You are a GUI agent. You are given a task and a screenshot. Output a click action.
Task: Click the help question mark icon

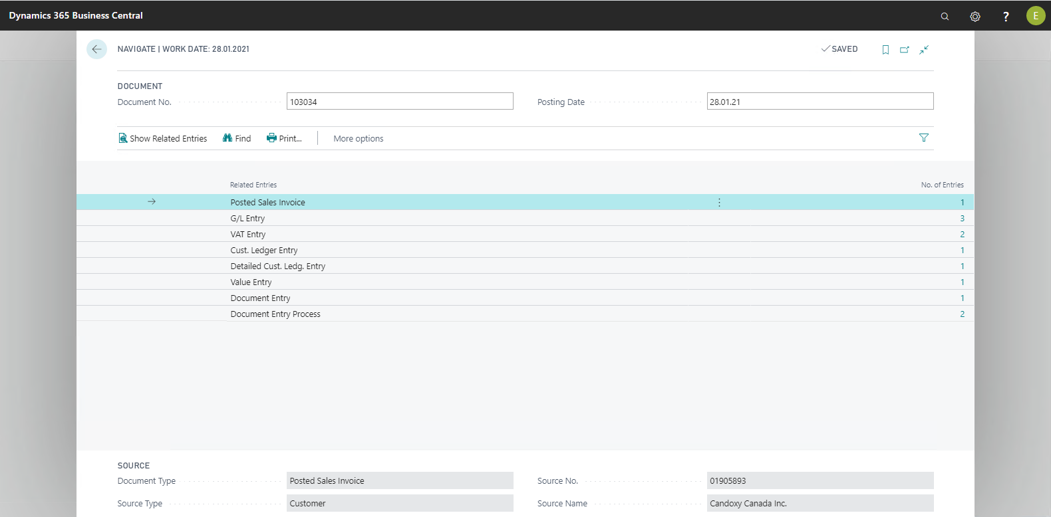click(x=1006, y=16)
